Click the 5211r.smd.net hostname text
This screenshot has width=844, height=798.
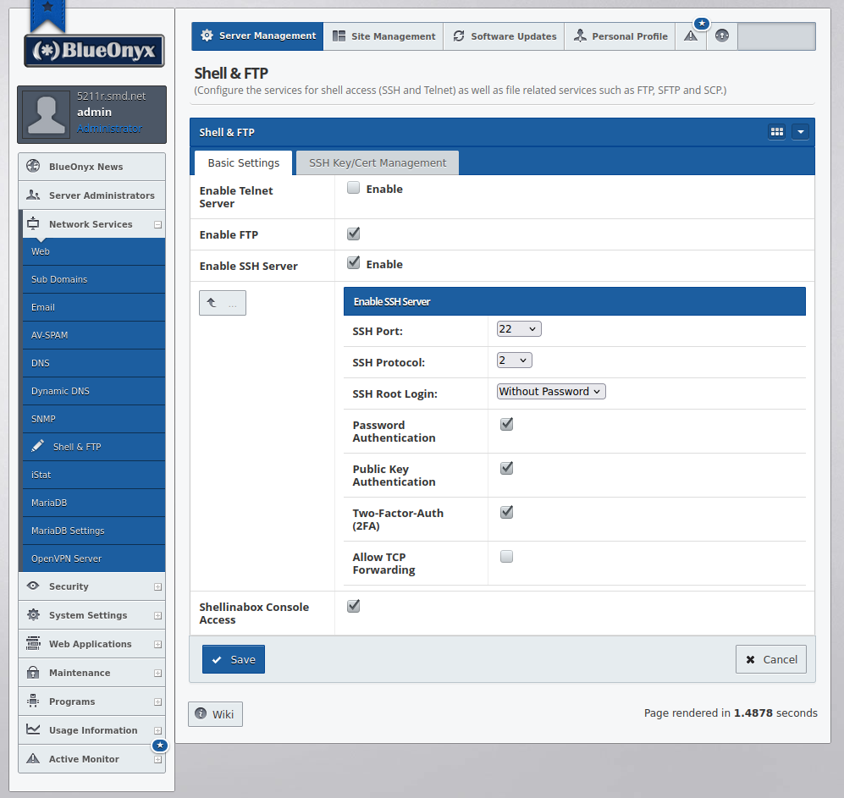(x=111, y=96)
